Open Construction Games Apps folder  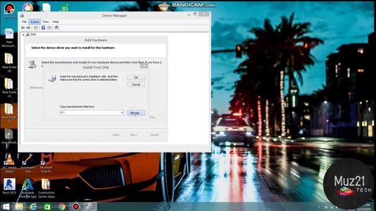(x=46, y=188)
